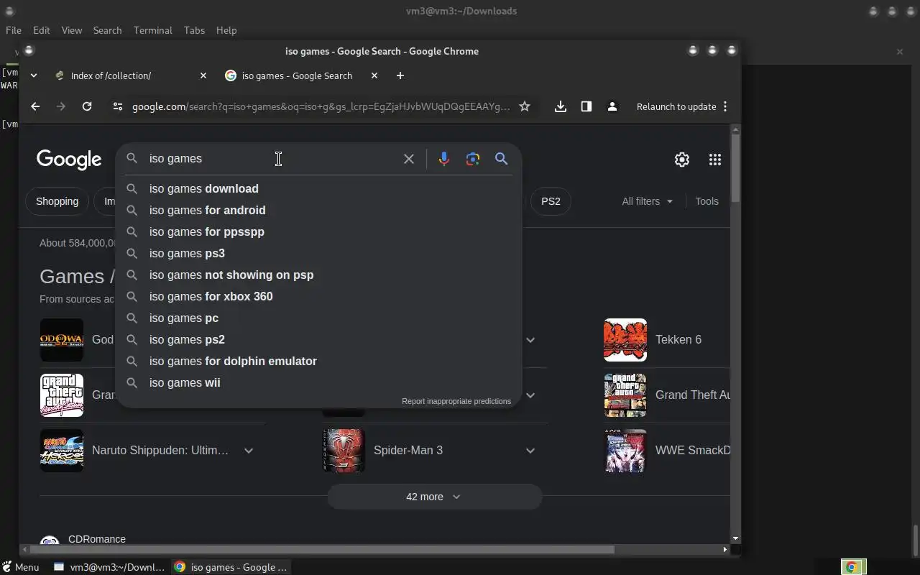920x575 pixels.
Task: Select PS2 filter chip
Action: point(551,201)
